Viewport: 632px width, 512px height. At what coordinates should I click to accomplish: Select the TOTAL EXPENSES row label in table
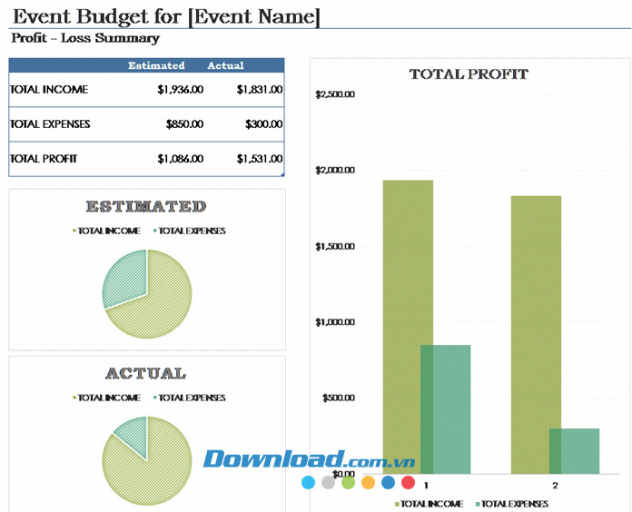(50, 124)
